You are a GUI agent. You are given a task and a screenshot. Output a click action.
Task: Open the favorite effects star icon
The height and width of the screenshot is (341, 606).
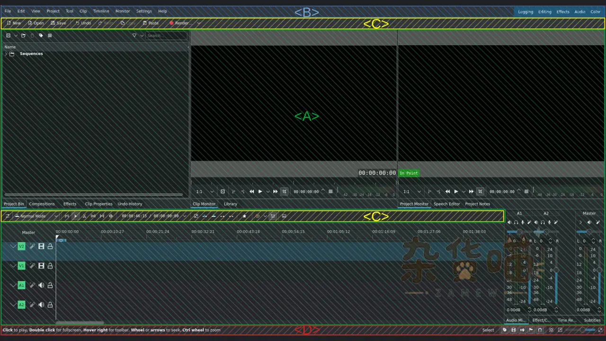pyautogui.click(x=244, y=216)
